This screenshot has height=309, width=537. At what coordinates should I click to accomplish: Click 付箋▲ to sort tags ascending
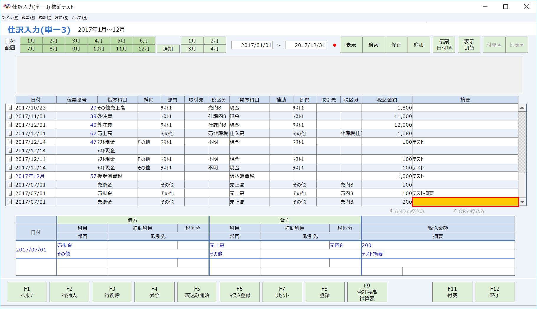click(x=494, y=45)
